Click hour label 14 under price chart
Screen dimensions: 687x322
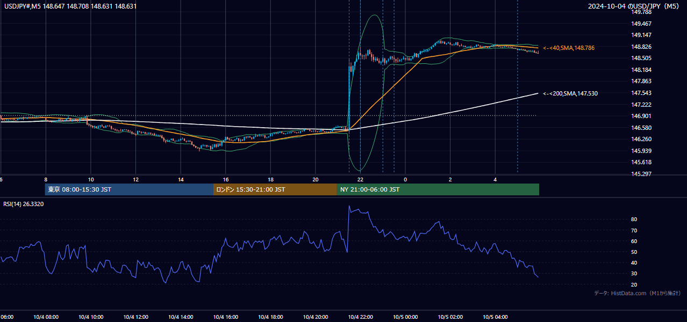pyautogui.click(x=181, y=179)
